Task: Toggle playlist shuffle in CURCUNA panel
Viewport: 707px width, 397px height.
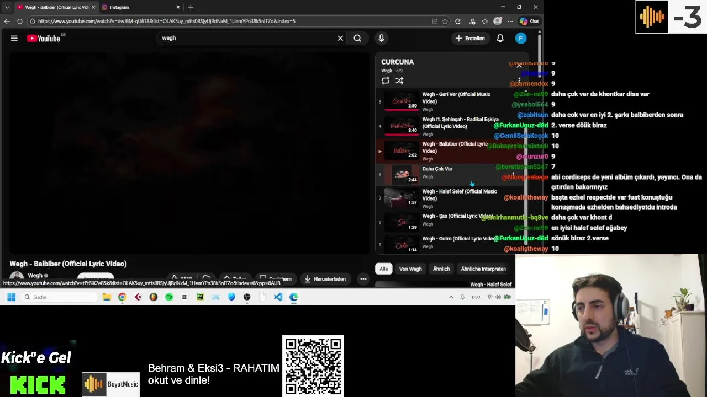Action: pyautogui.click(x=399, y=81)
